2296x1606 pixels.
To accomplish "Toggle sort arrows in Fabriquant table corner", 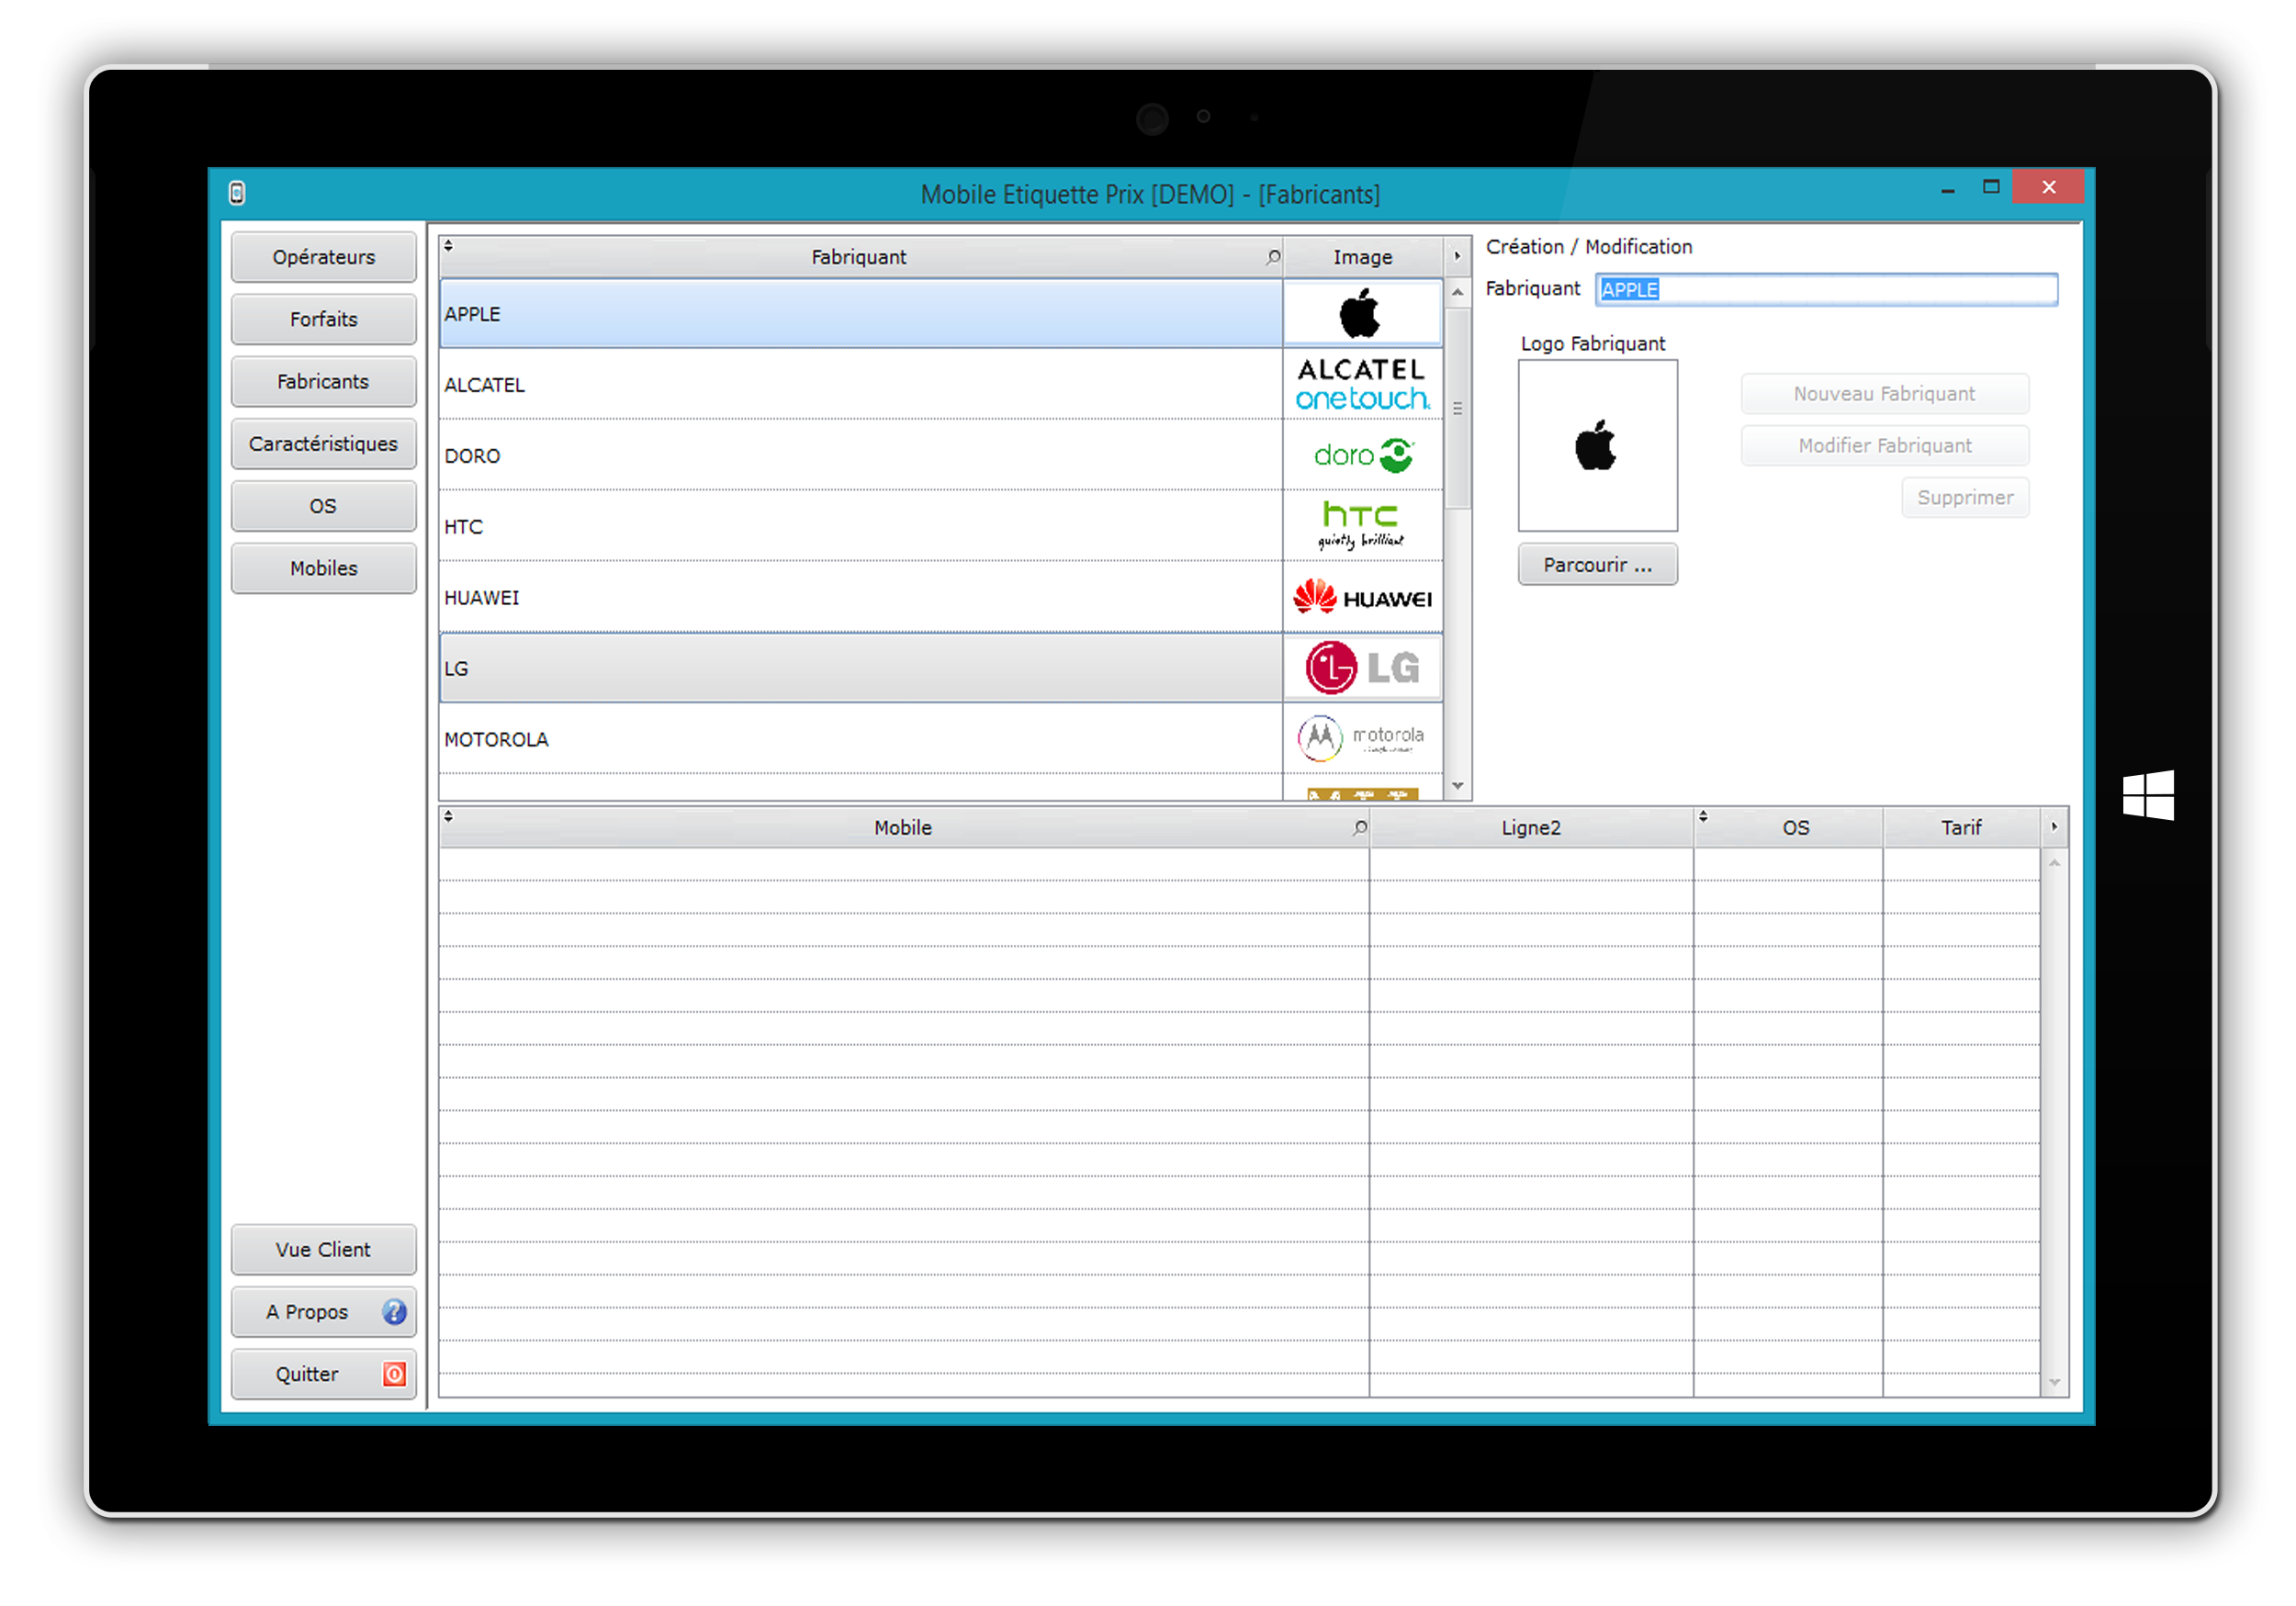I will click(448, 245).
